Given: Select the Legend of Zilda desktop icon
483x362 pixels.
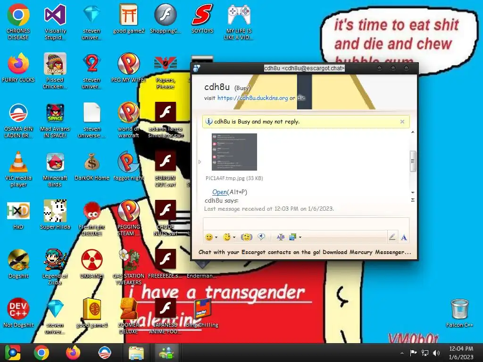Looking at the screenshot, I should 55,267.
